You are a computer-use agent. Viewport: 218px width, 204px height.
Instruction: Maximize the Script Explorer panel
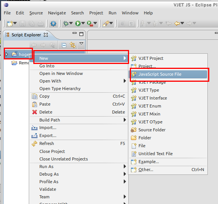coord(81,34)
